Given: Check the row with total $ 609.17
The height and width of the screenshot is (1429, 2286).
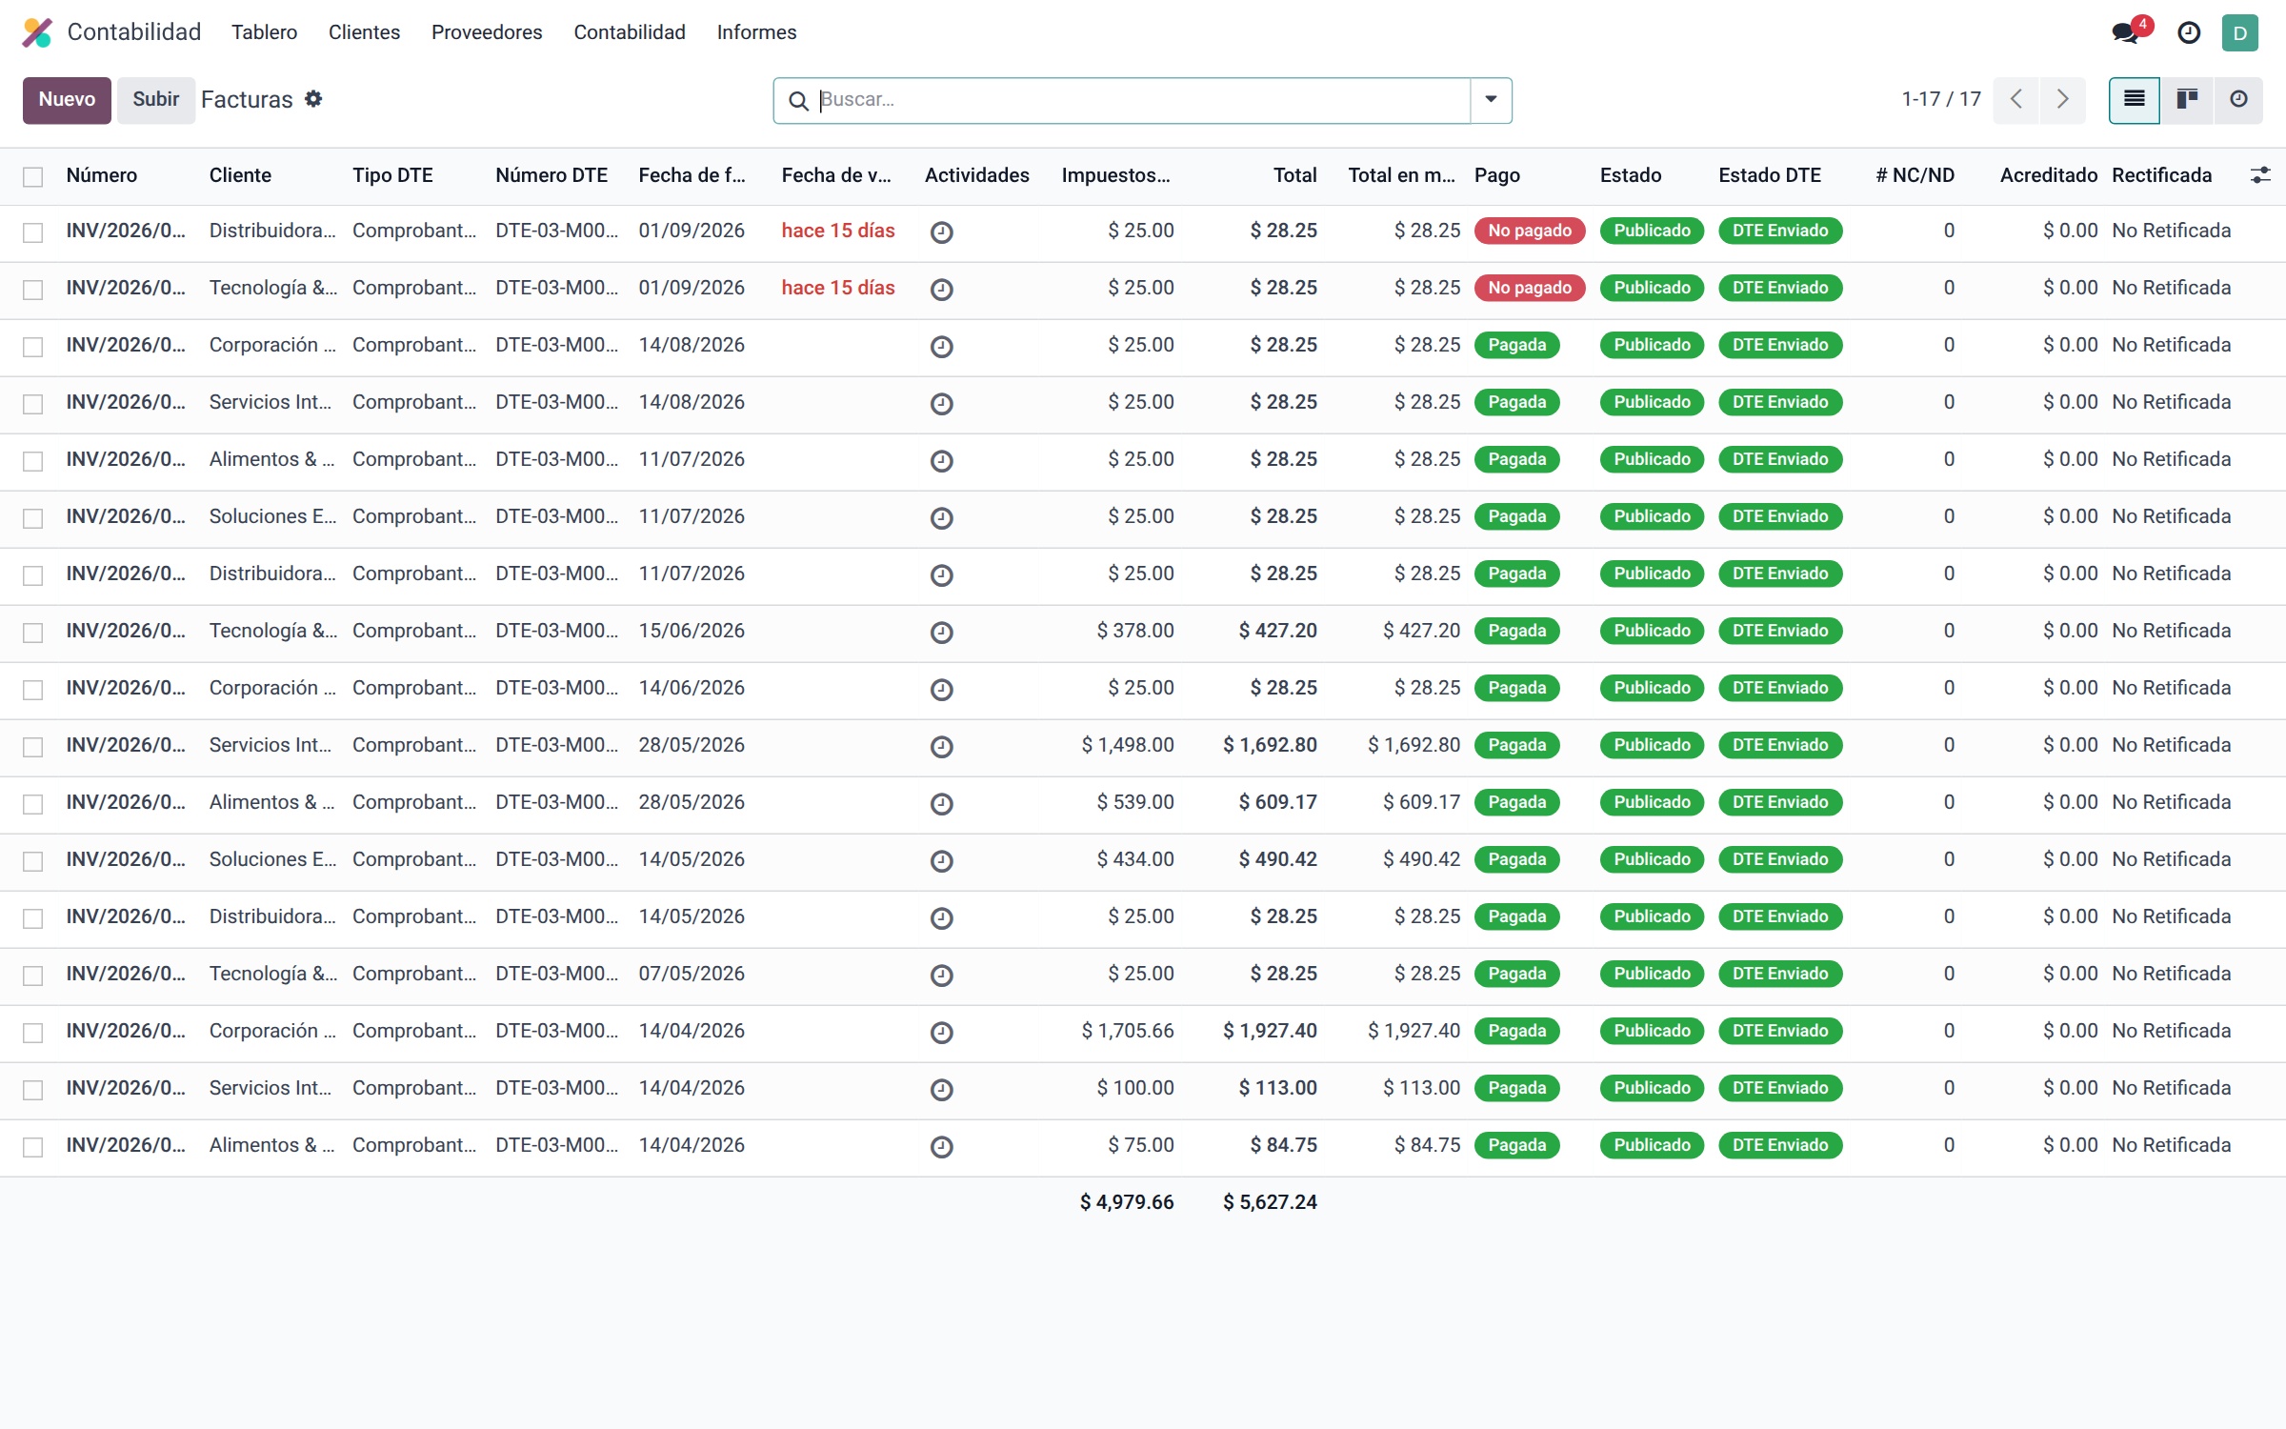Looking at the screenshot, I should click(x=33, y=804).
